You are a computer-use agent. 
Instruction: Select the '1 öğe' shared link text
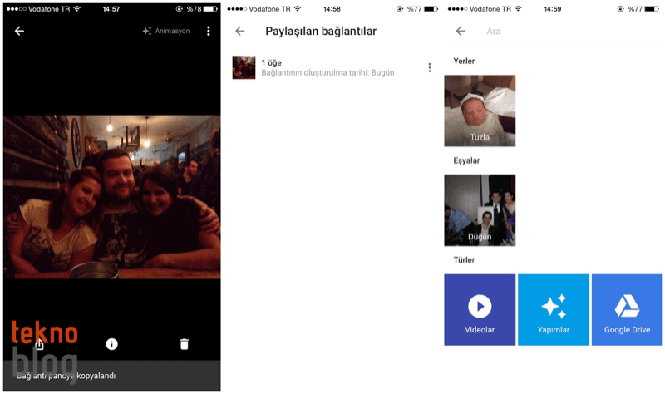[272, 63]
